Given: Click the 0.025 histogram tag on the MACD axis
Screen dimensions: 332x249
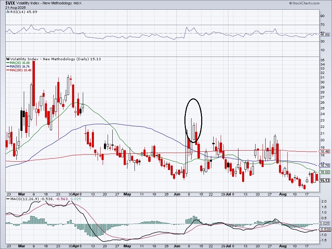Looking at the screenshot, I should [324, 224].
